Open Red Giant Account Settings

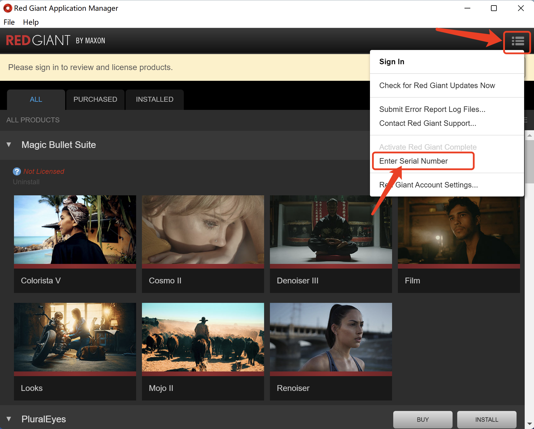429,185
